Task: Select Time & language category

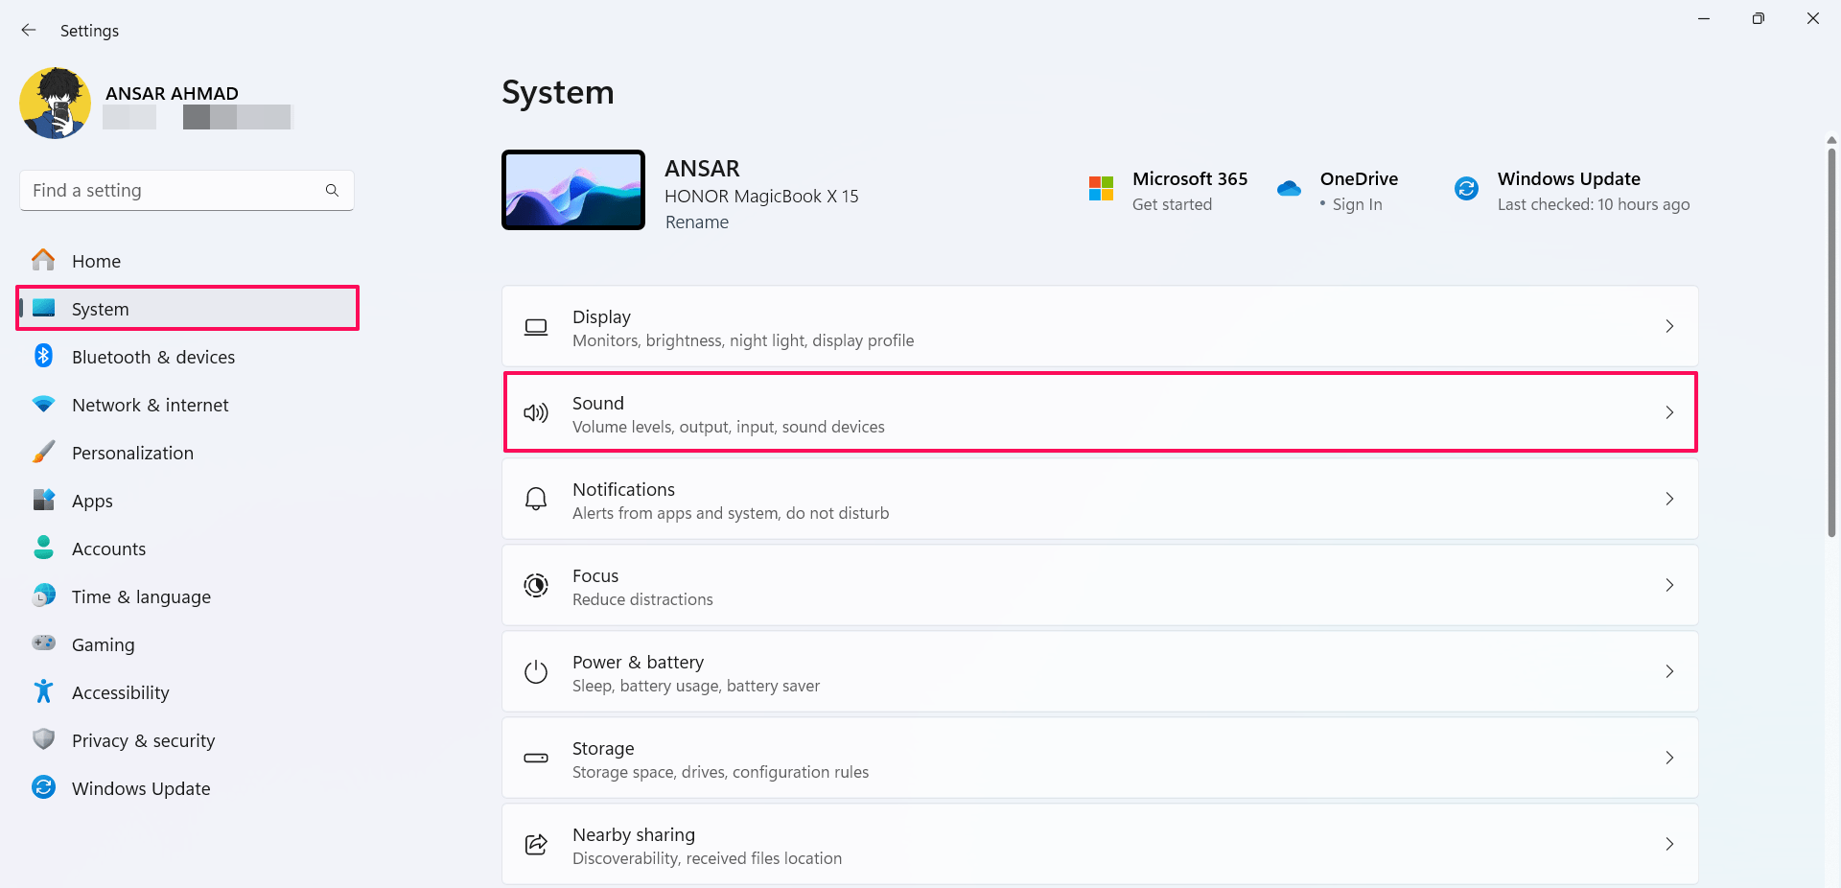Action: [x=187, y=596]
